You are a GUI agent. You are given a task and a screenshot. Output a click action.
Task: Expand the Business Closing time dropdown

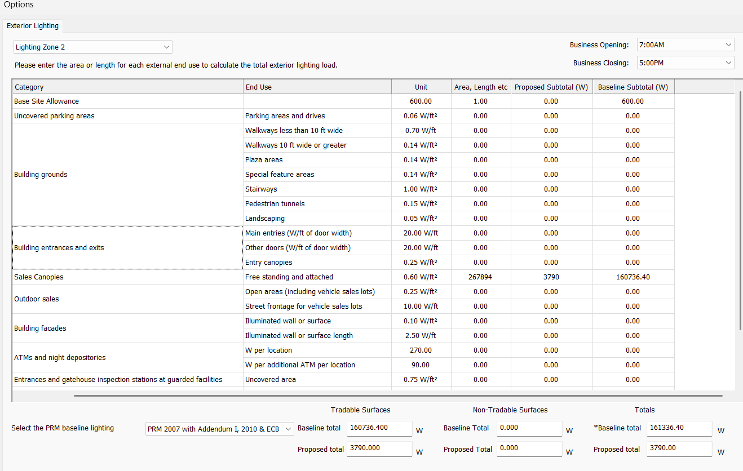(x=685, y=63)
